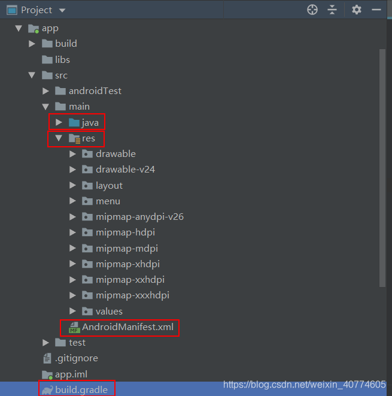Viewport: 392px width, 396px height.
Task: Expand the menu folder arrow
Action: click(x=72, y=201)
